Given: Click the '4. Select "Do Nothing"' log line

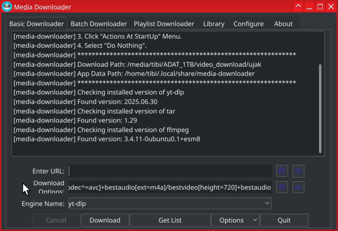Looking at the screenshot, I should 80,46.
